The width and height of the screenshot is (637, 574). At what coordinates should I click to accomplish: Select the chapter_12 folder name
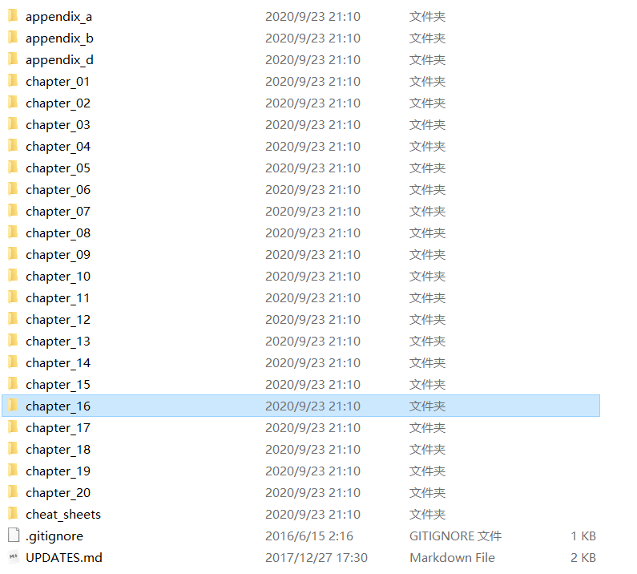[58, 320]
